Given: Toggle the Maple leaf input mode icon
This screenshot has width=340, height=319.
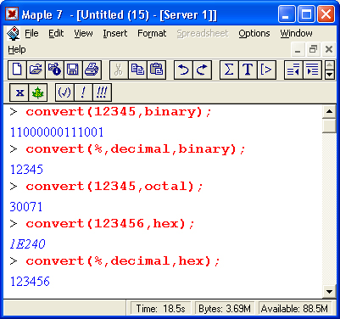Looking at the screenshot, I should pyautogui.click(x=37, y=92).
